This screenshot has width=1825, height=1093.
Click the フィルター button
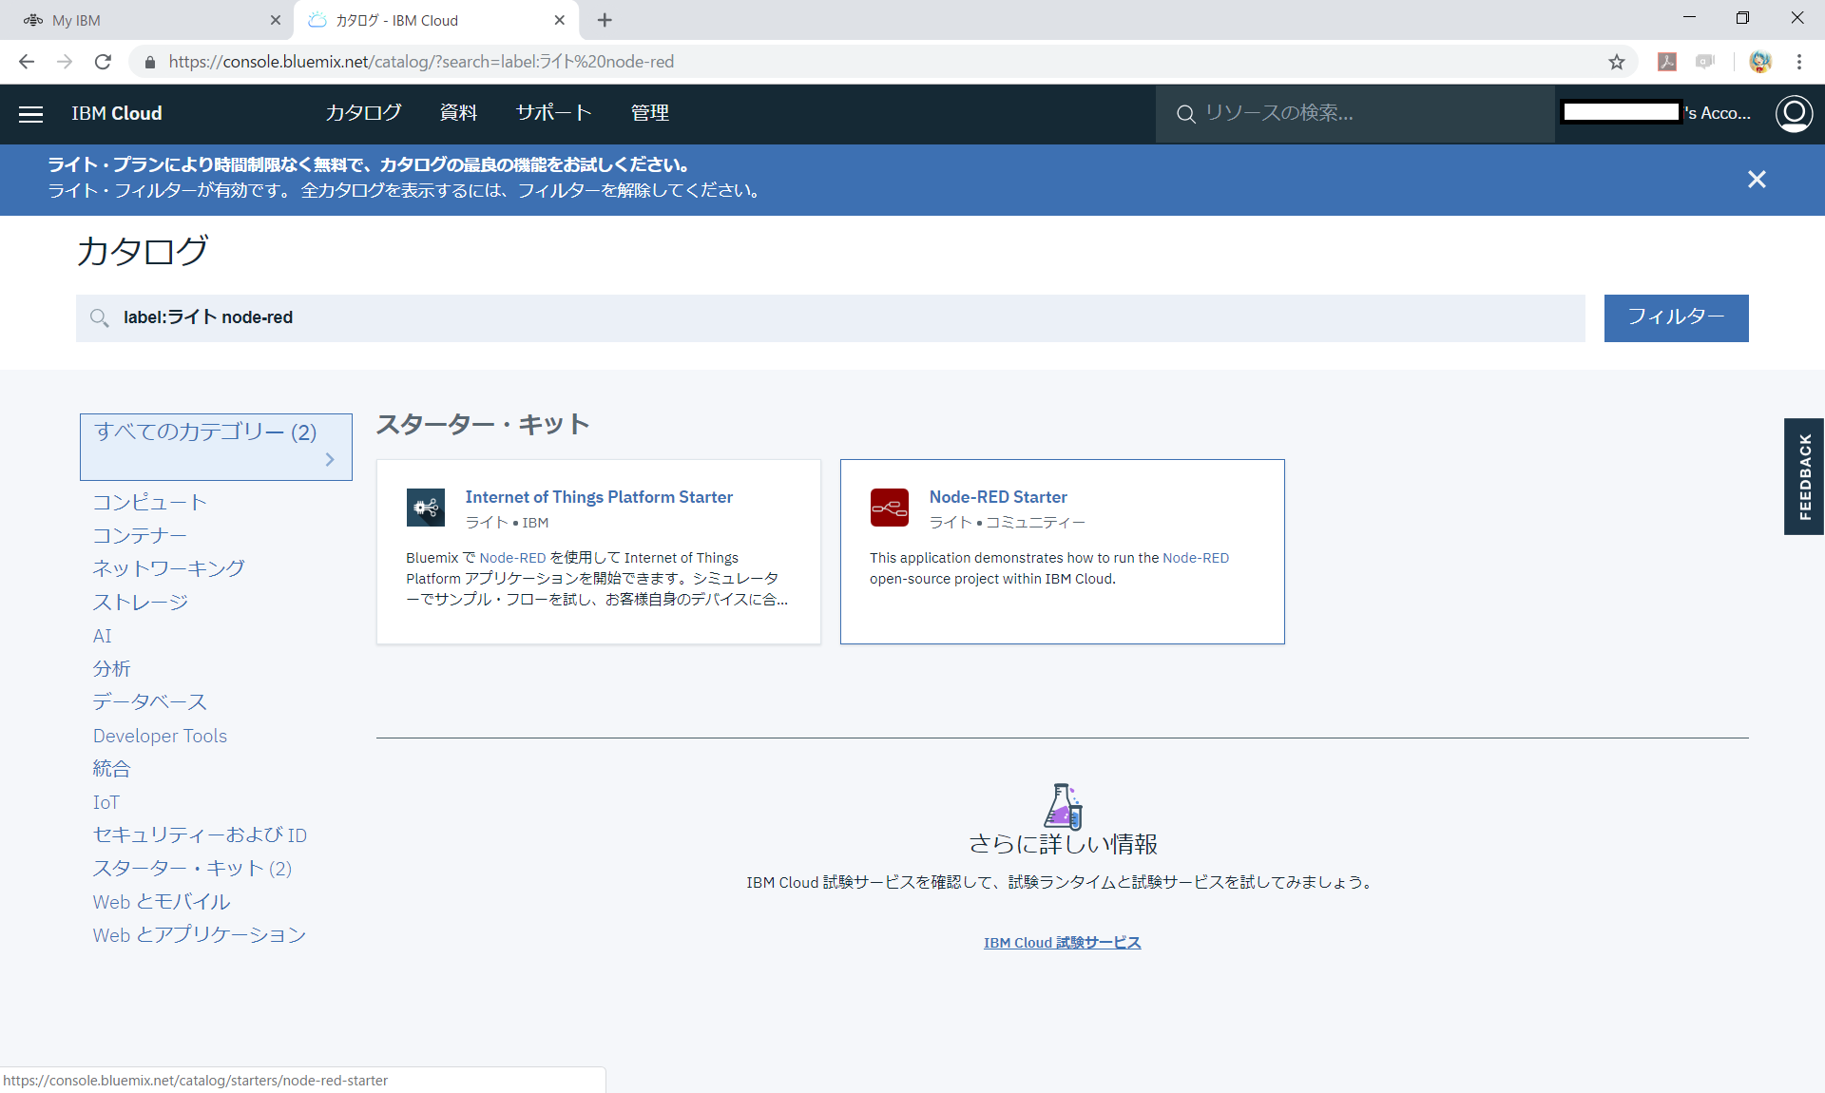(1675, 317)
